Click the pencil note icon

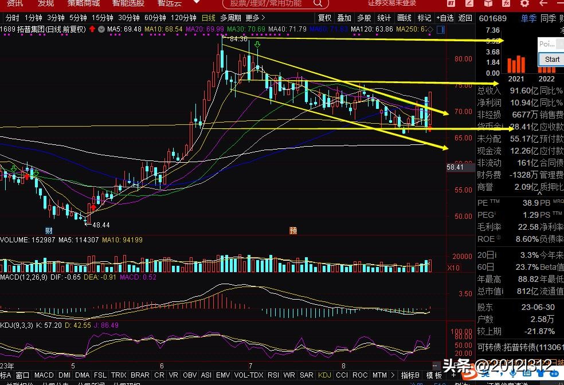click(x=469, y=3)
